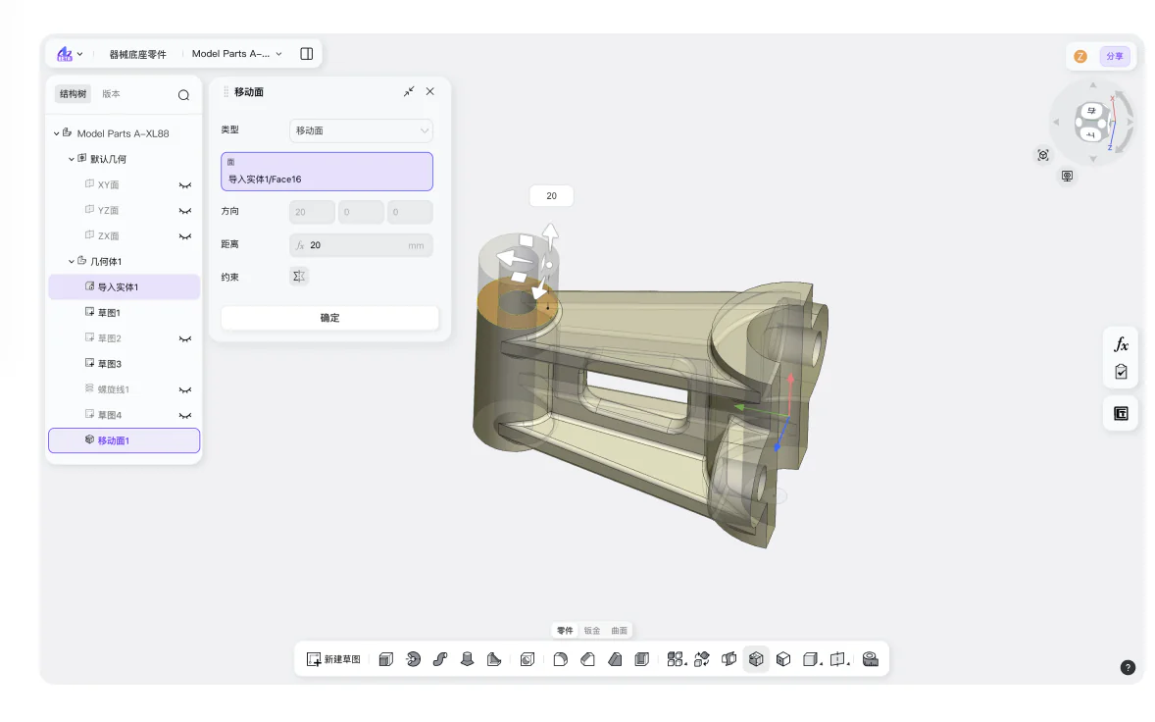Click the help question mark icon
Viewport: 1155px width, 722px height.
[1128, 667]
